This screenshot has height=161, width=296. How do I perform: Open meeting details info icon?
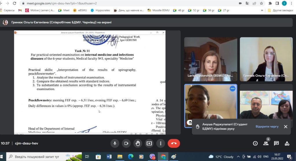[255, 143]
